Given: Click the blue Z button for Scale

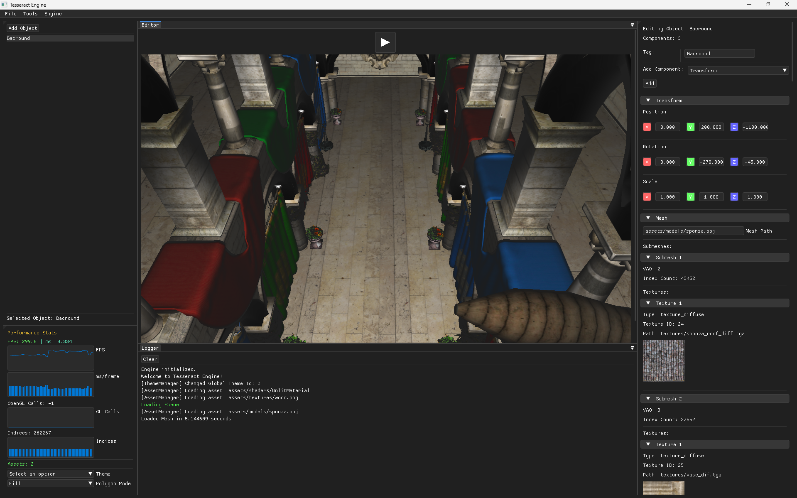Looking at the screenshot, I should pos(734,197).
